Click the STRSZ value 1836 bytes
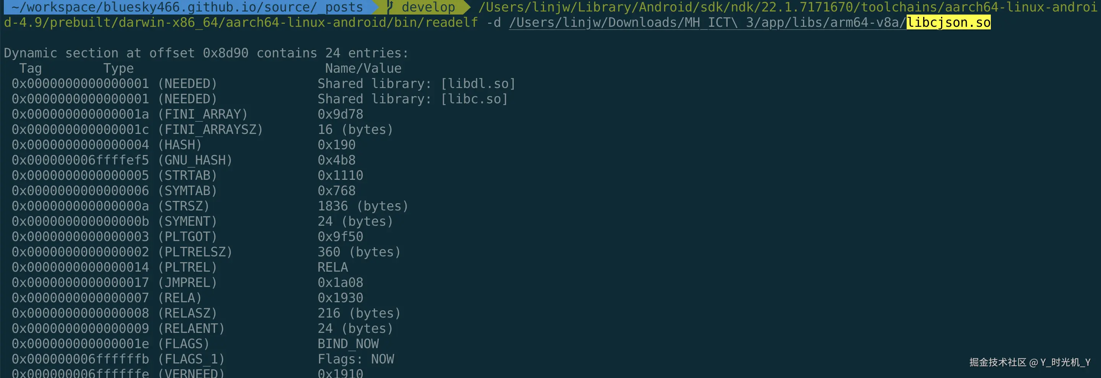 (x=362, y=206)
